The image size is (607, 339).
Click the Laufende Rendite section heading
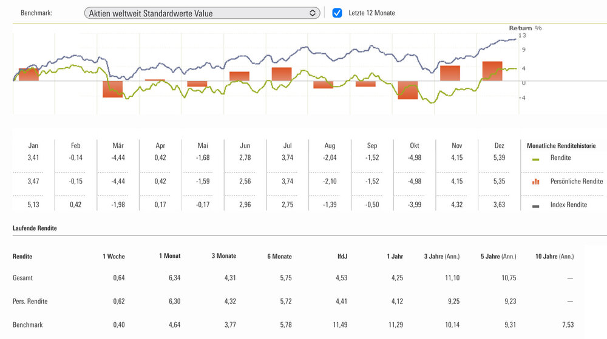pos(35,228)
